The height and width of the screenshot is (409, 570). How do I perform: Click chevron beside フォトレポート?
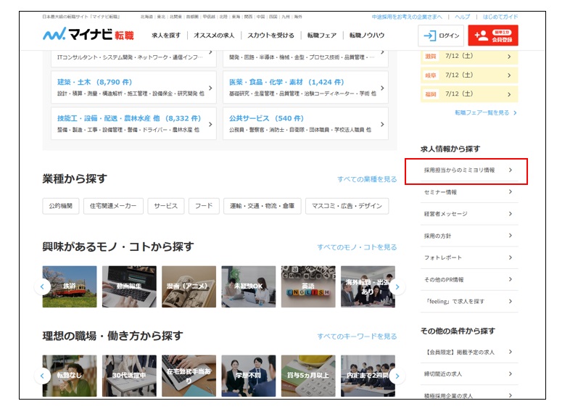tap(511, 257)
